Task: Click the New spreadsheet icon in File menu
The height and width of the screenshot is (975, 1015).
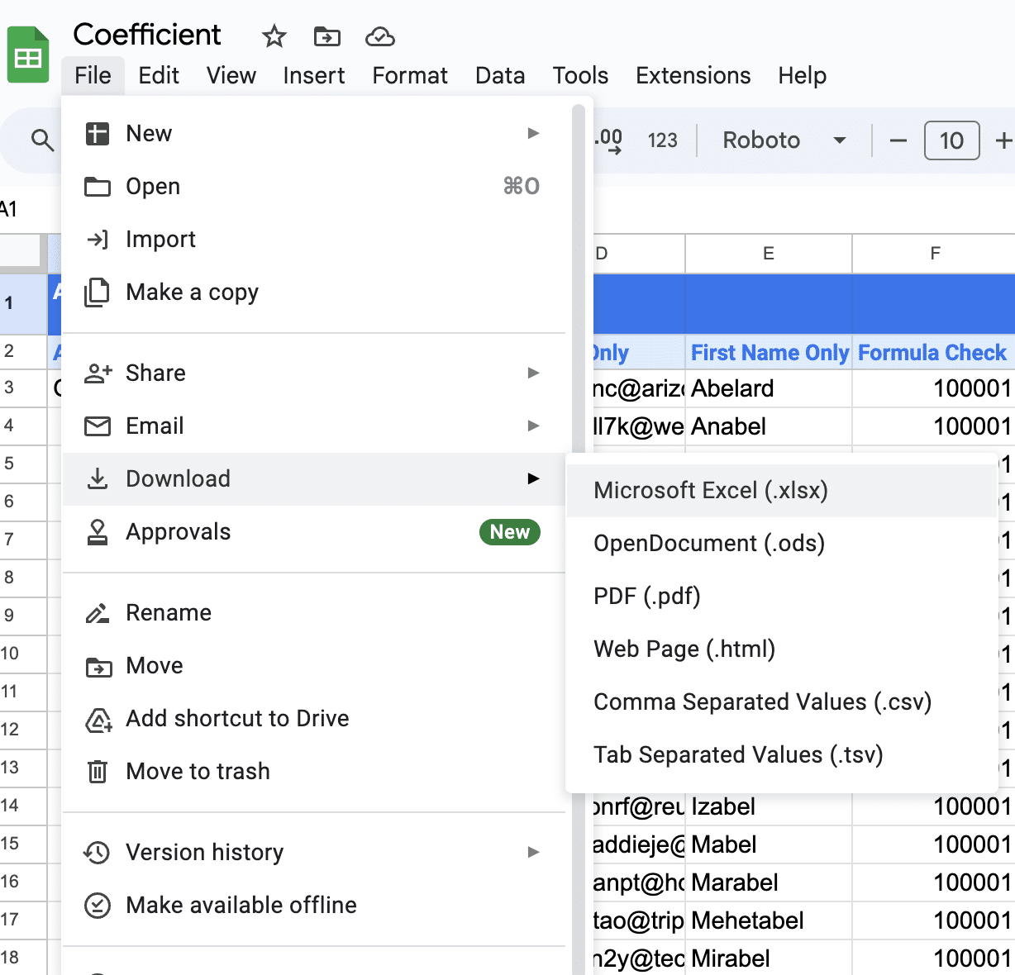Action: pos(98,133)
